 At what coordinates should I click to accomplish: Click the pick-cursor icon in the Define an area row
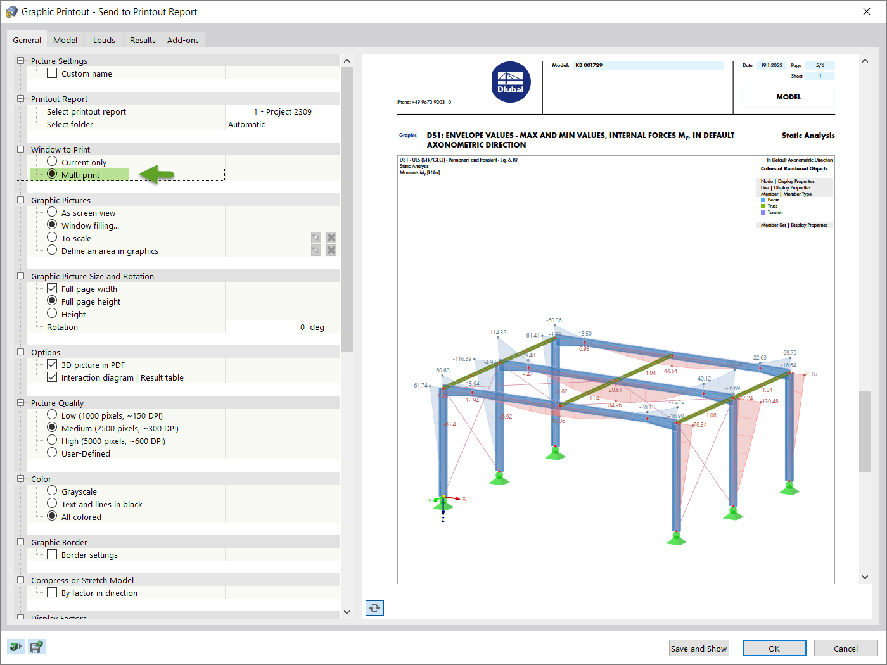coord(316,250)
